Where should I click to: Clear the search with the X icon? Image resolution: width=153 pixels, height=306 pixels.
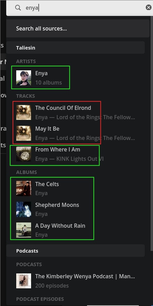tap(149, 8)
